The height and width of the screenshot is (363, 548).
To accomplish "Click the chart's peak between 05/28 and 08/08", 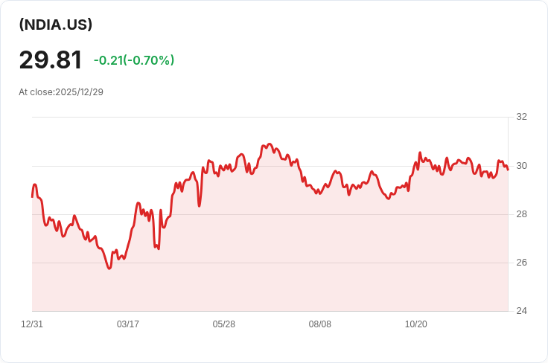I will click(x=269, y=144).
